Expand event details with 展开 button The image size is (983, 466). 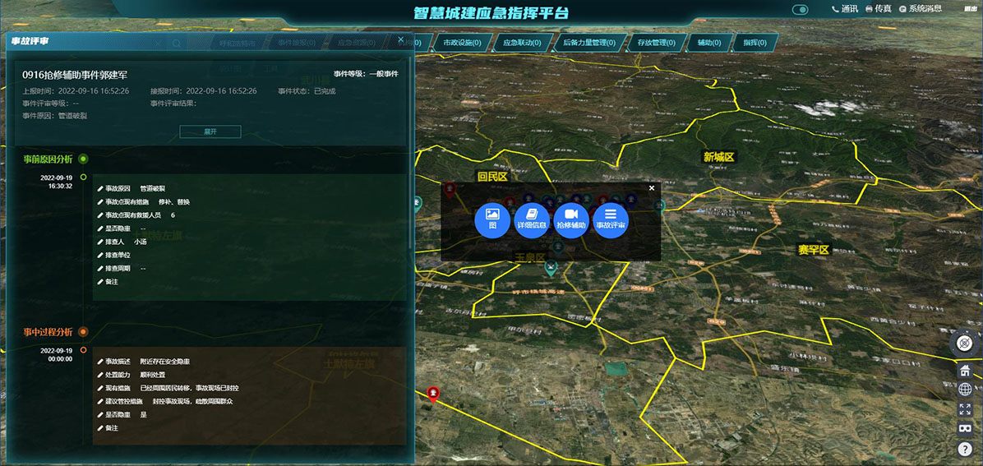pyautogui.click(x=210, y=131)
